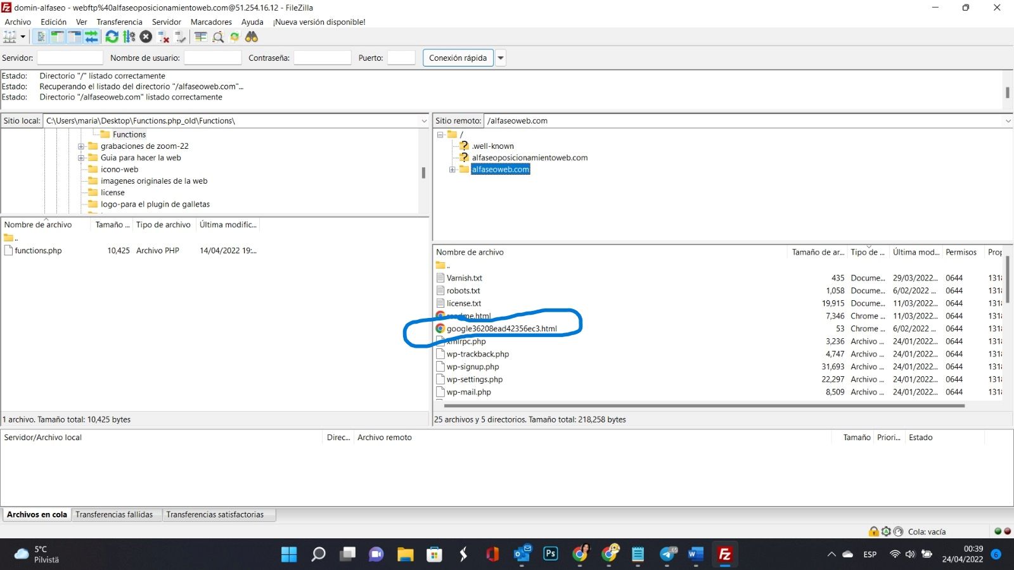Select the license local folder
The width and height of the screenshot is (1014, 570).
click(113, 193)
